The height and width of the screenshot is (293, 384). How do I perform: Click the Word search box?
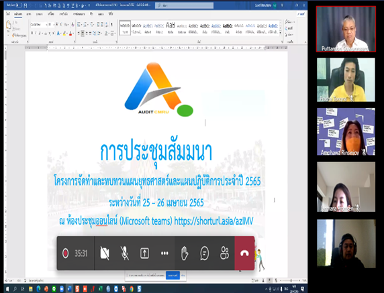[184, 5]
